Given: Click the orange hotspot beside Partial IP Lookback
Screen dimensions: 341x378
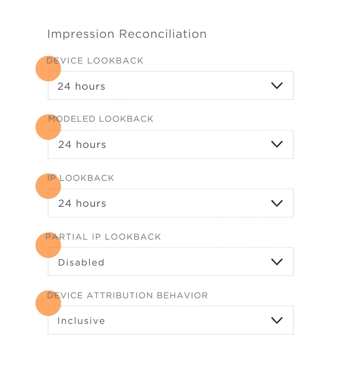Looking at the screenshot, I should tap(48, 245).
